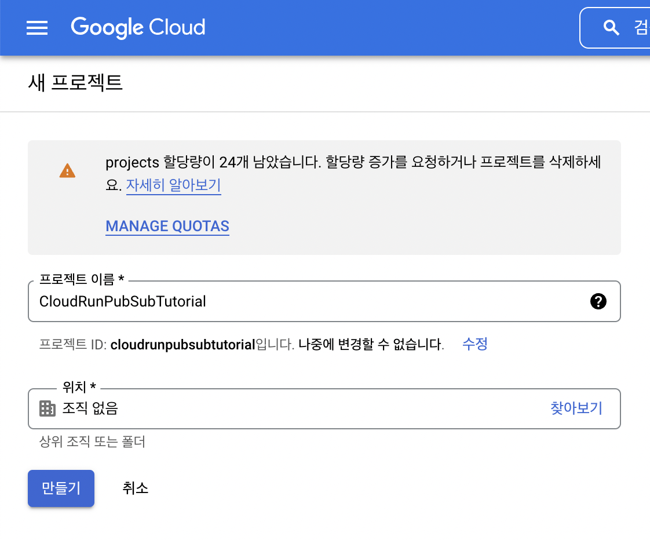Click 수정 to edit project ID
The width and height of the screenshot is (650, 540).
click(x=474, y=344)
